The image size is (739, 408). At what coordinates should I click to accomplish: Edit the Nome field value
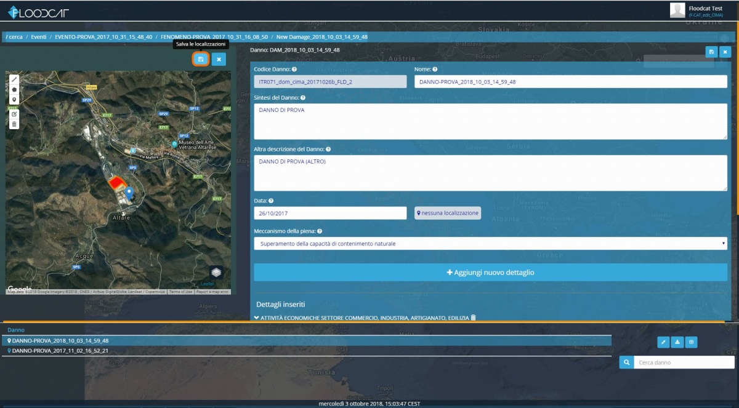pyautogui.click(x=571, y=82)
